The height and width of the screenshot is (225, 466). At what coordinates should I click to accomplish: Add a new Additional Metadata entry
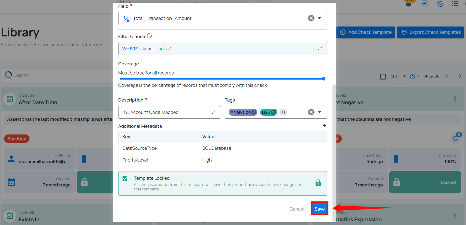pos(324,126)
